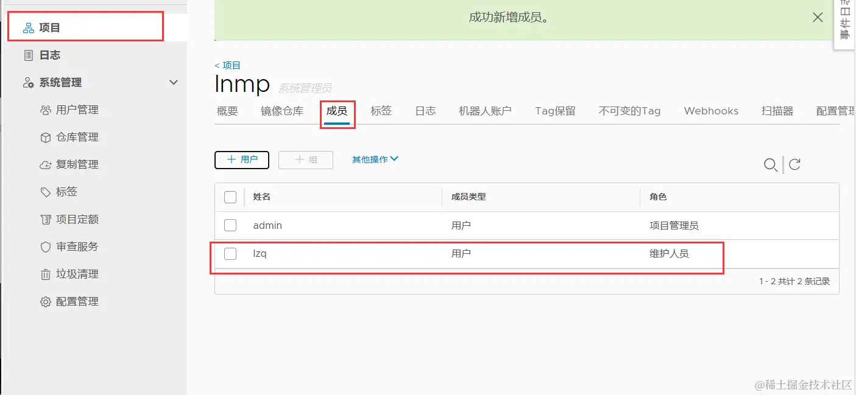Click the 配置管理 gear icon in sidebar
The height and width of the screenshot is (395, 856).
(46, 302)
